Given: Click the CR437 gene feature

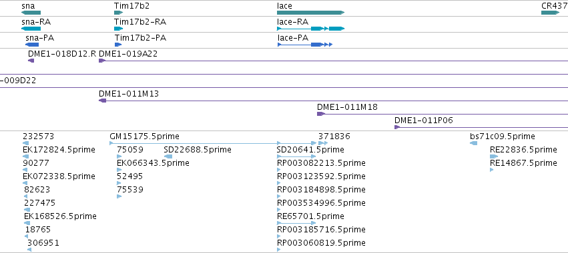Looking at the screenshot, I should point(550,13).
